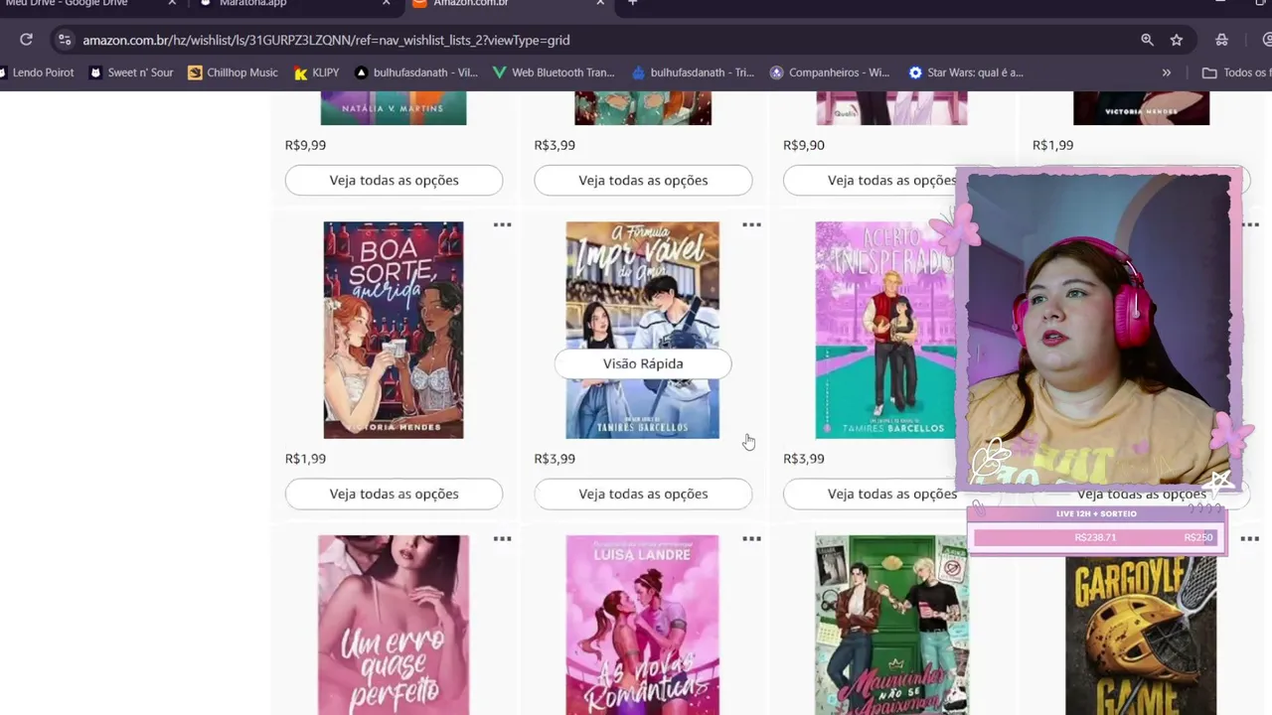Open options menu for As Novas Românticas
This screenshot has width=1272, height=715.
(x=752, y=539)
